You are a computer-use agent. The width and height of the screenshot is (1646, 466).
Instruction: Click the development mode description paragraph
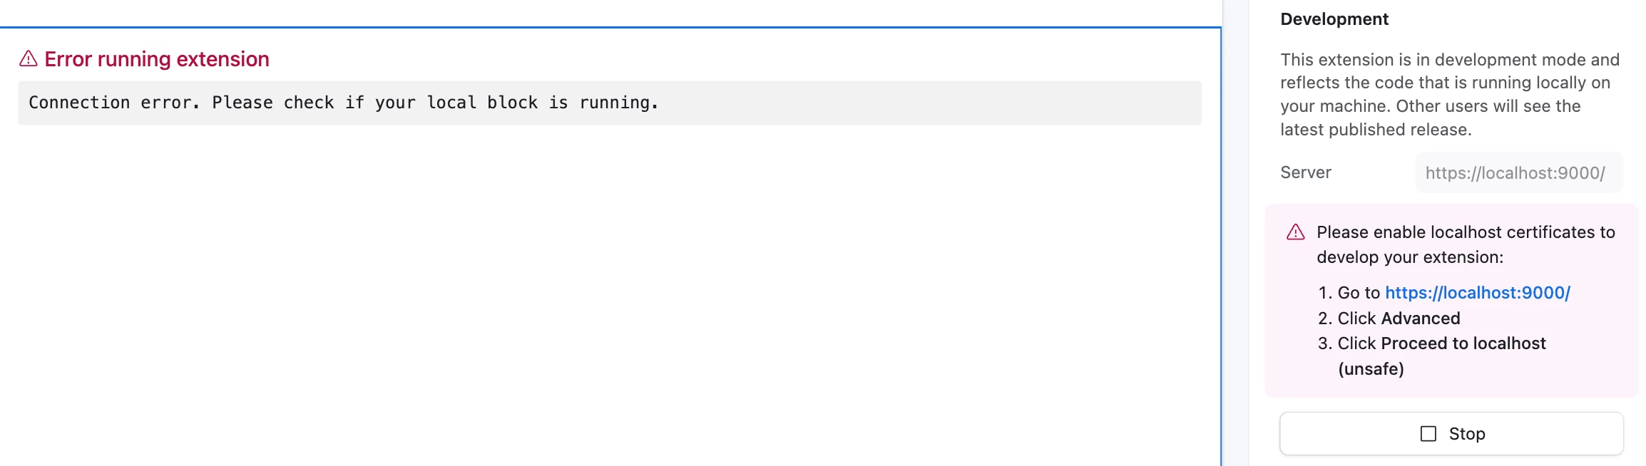click(x=1450, y=94)
